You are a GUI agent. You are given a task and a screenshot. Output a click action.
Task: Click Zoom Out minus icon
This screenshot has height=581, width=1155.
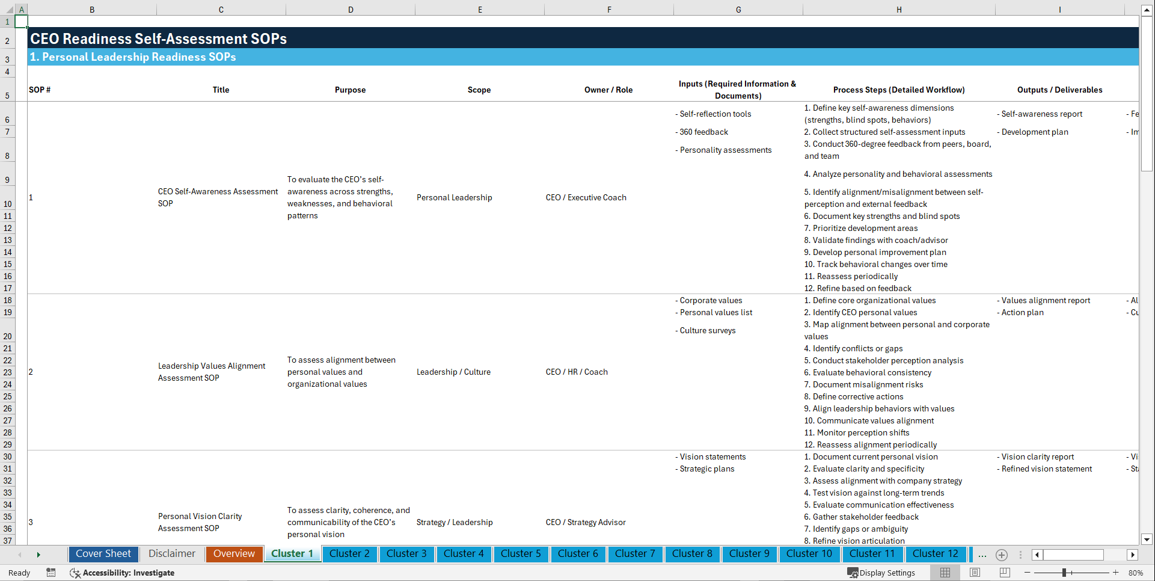(x=1027, y=573)
